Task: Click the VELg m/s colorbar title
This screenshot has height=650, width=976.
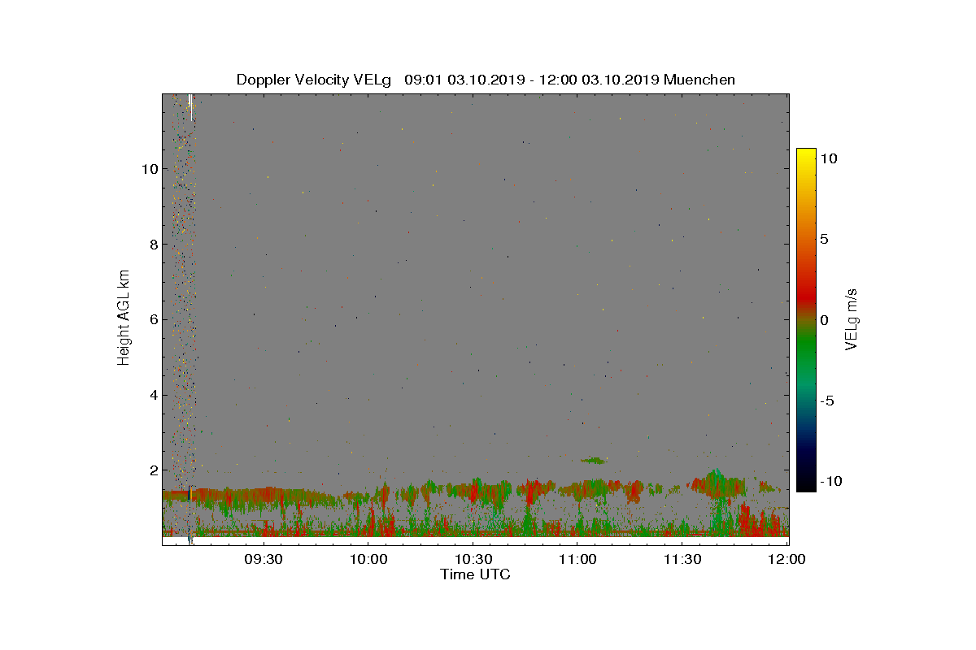Action: coord(852,319)
